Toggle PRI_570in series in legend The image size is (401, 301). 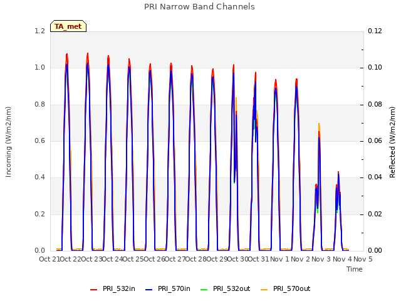point(168,288)
